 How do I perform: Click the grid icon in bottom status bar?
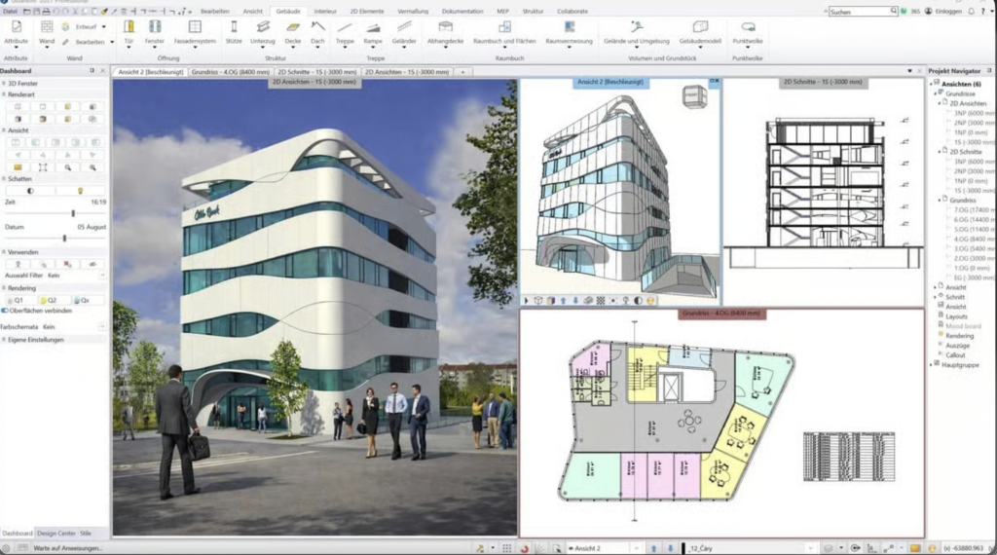tap(506, 548)
